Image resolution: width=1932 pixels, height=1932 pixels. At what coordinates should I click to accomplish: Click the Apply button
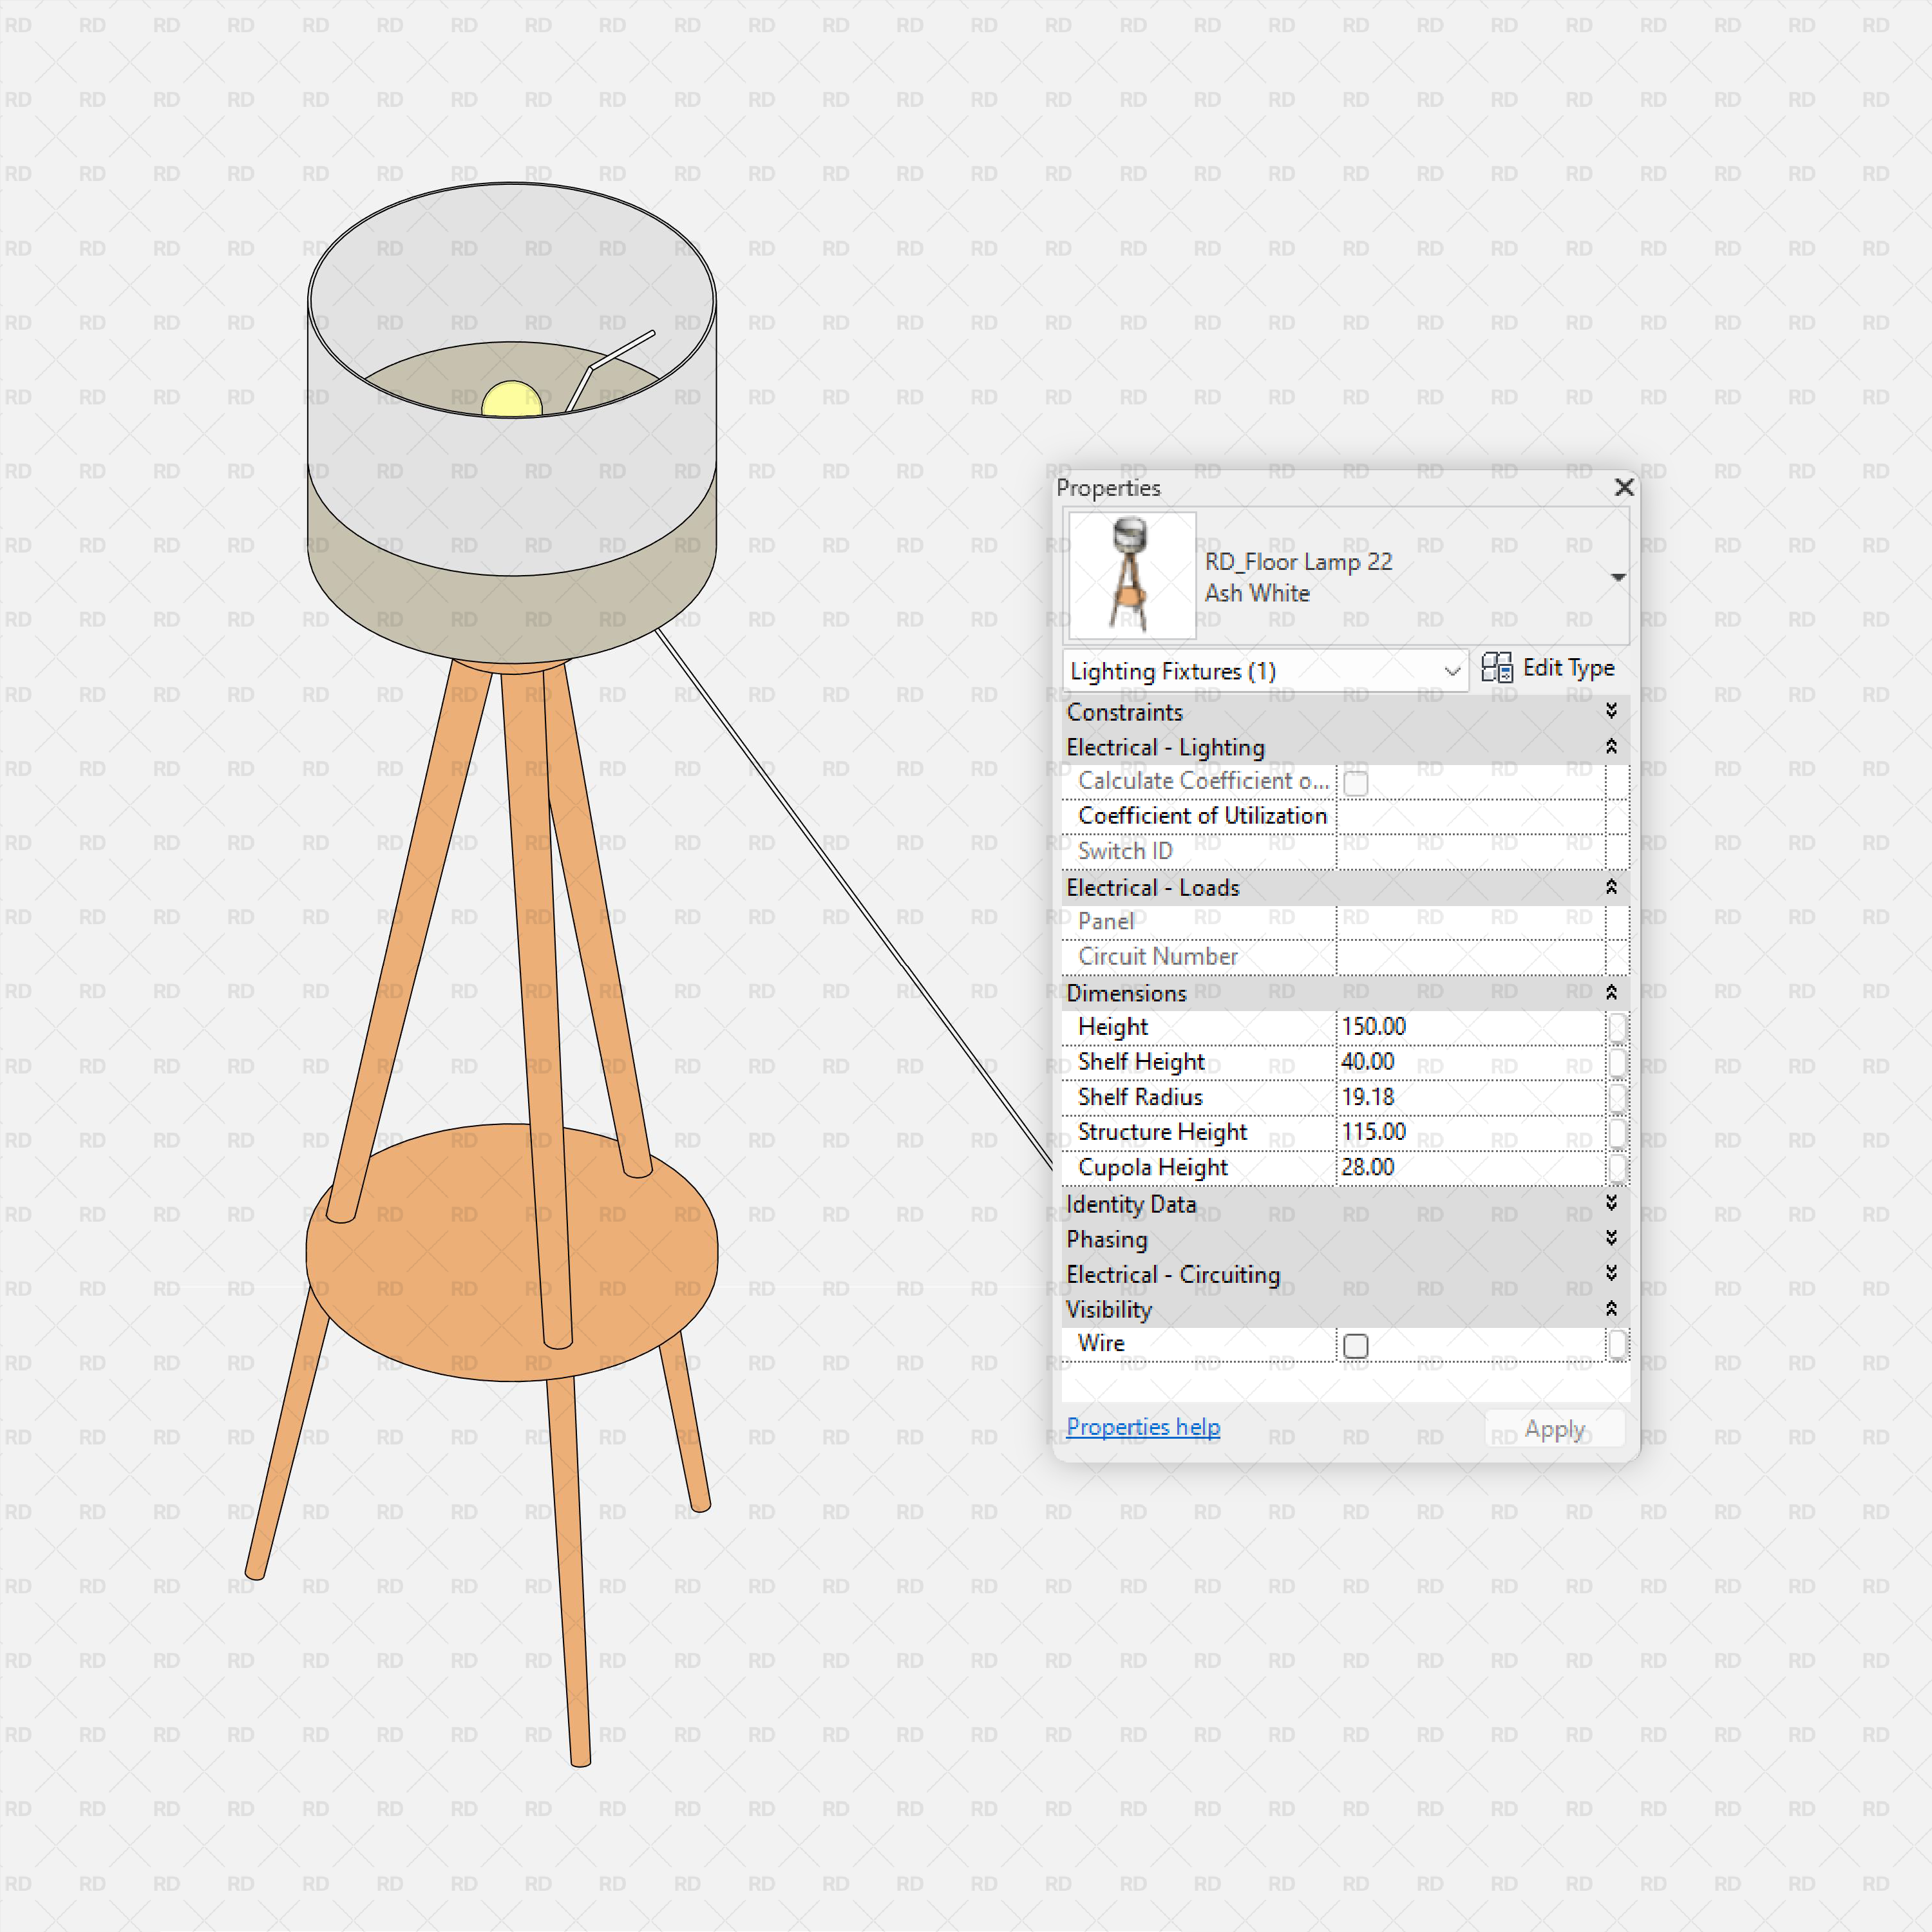click(x=1553, y=1428)
